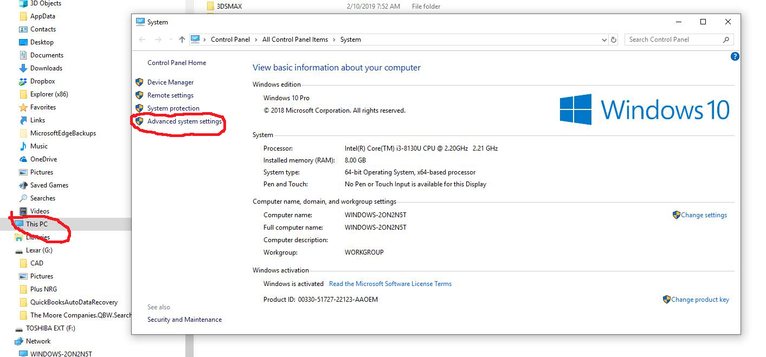Select MicrosoftEdgeBackups folder in sidebar

(x=63, y=133)
